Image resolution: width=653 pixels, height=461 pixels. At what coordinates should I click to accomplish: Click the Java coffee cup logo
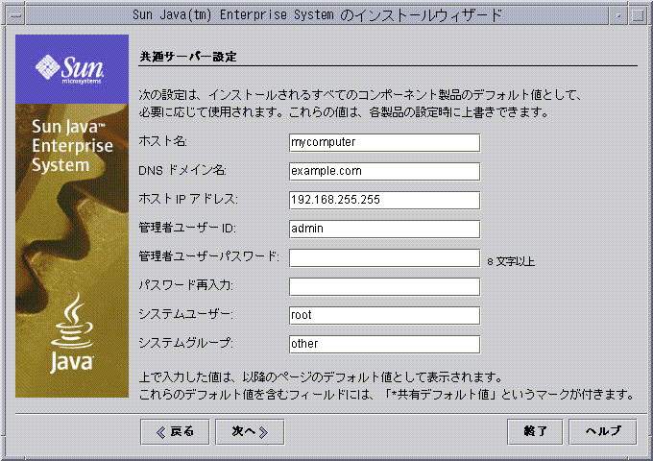[x=72, y=332]
